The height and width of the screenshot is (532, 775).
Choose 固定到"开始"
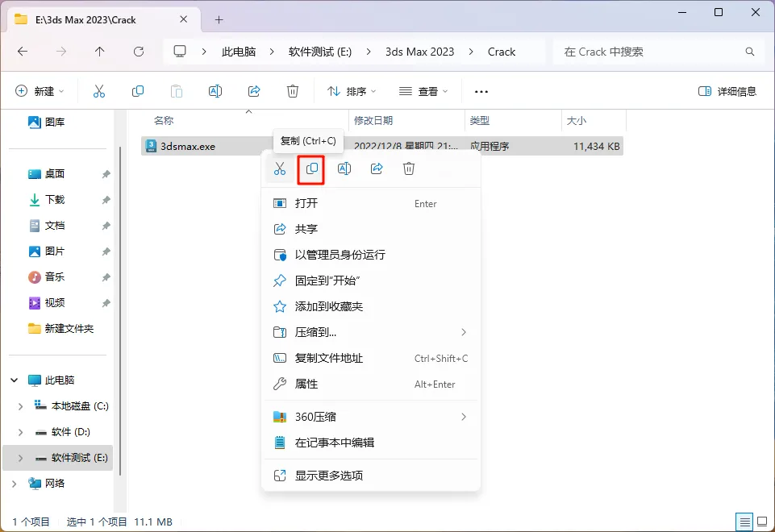(371, 281)
